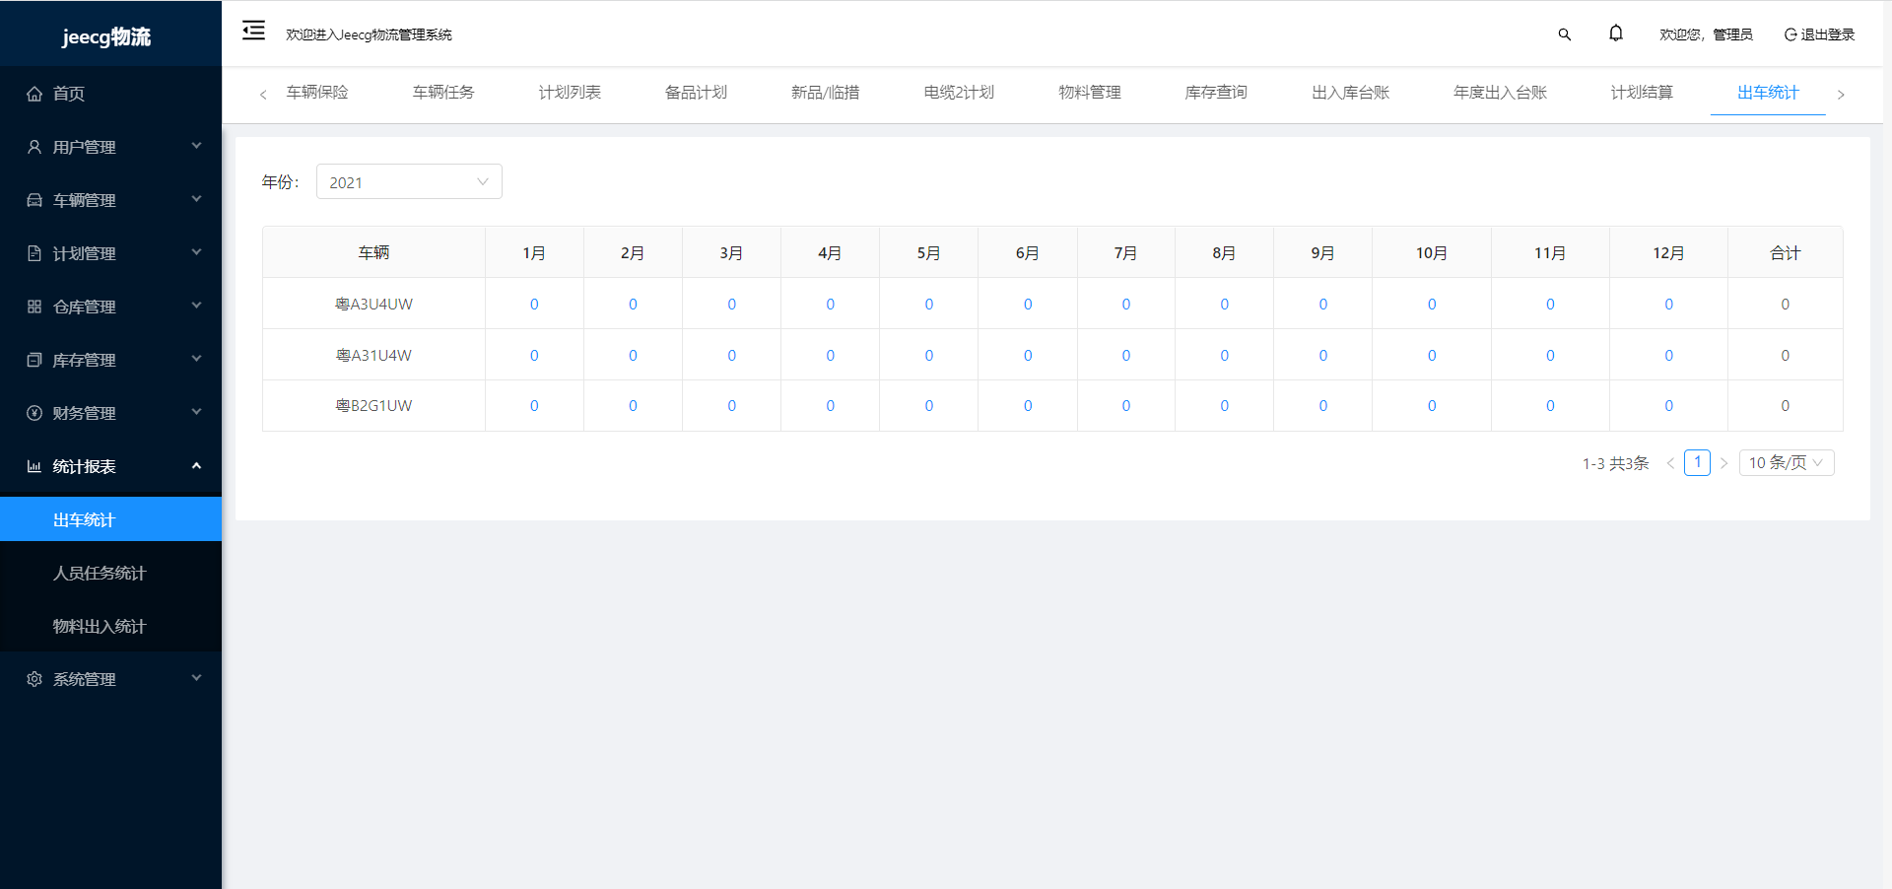
Task: Open search with the magnifier icon
Action: pos(1564,34)
